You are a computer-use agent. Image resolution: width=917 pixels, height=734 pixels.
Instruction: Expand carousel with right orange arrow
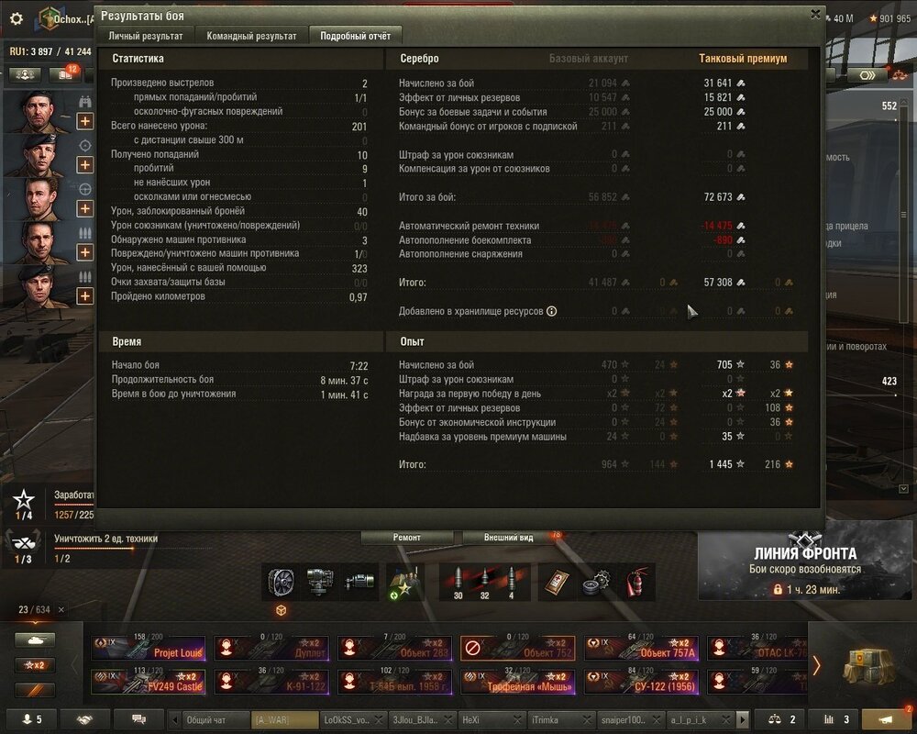click(816, 665)
